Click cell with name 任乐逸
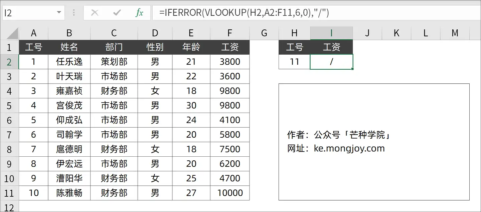Viewport: 481px width, 212px height. 69,62
